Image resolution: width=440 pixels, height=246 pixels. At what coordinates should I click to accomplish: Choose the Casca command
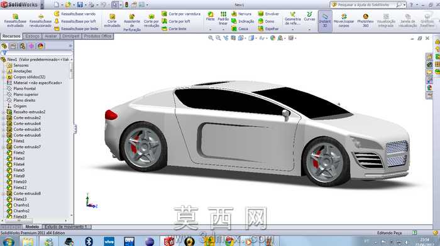(x=239, y=29)
